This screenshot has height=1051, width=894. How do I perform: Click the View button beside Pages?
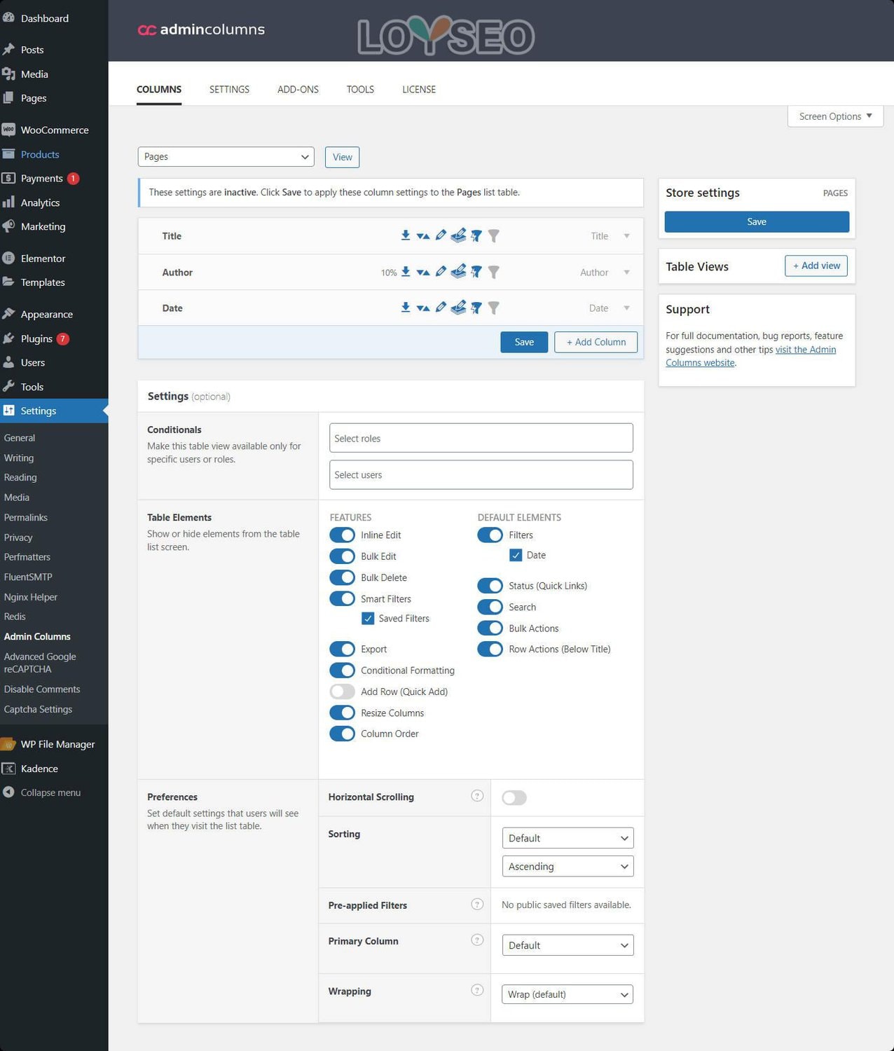343,157
